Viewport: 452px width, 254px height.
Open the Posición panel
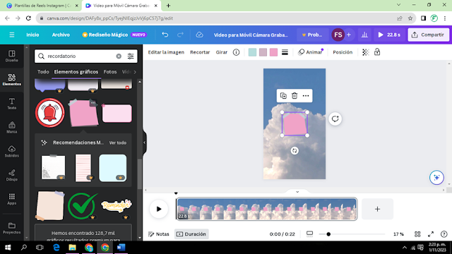(343, 52)
